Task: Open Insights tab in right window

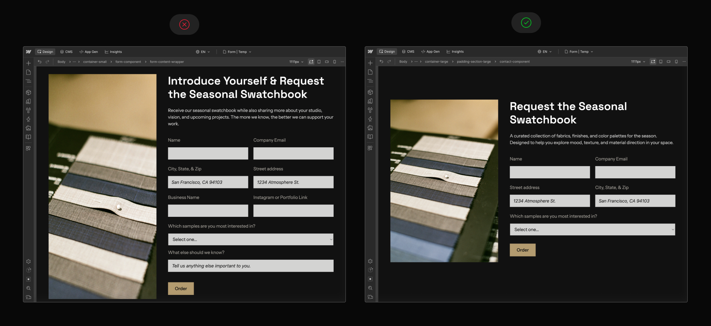Action: (x=455, y=51)
